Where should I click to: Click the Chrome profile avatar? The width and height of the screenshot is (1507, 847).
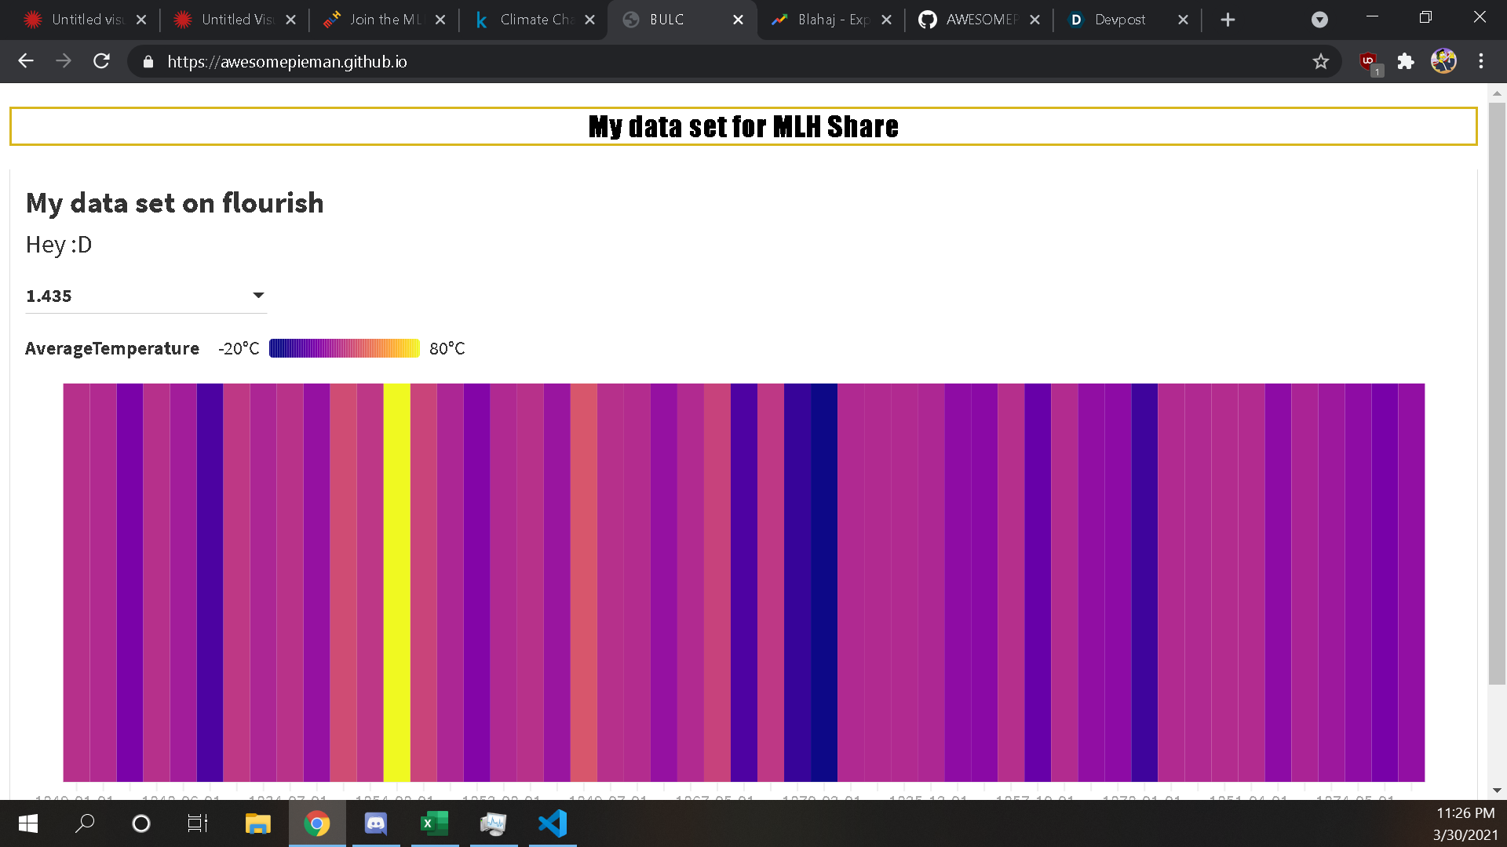[1445, 60]
